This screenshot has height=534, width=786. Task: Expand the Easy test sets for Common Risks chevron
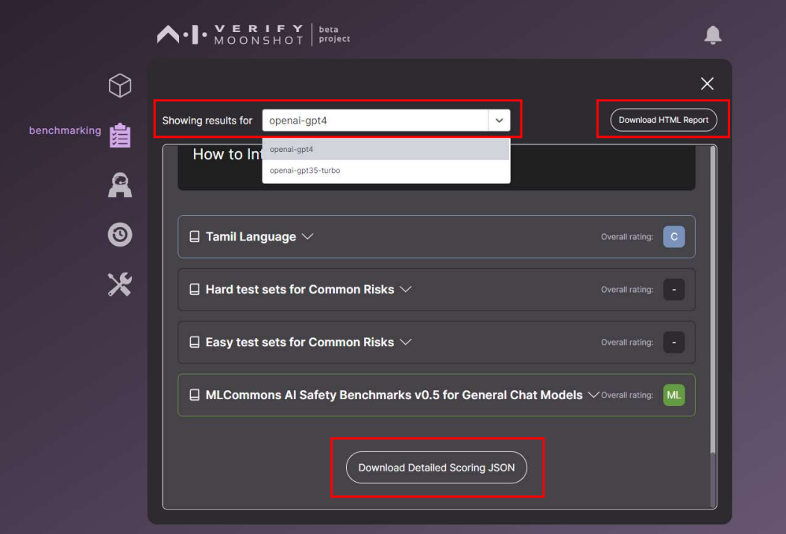(x=406, y=343)
